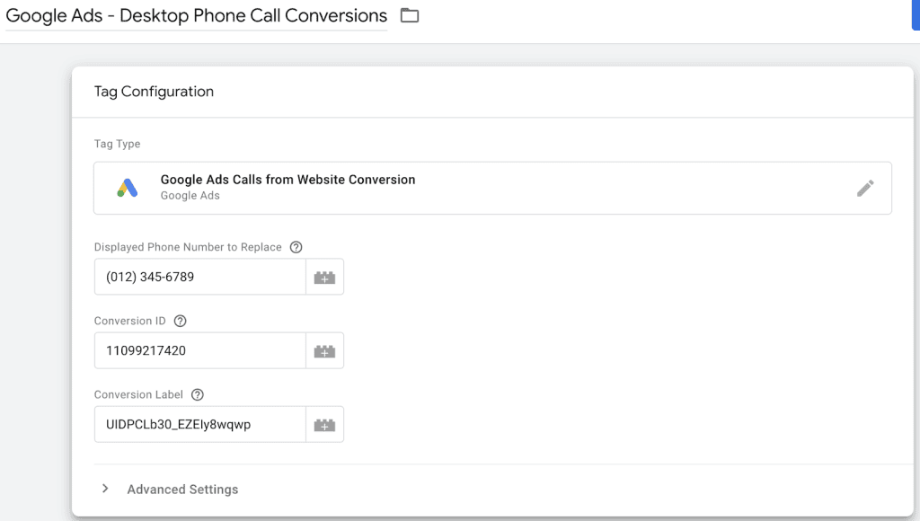
Task: Collapse or open Tag Configuration header
Action: click(154, 91)
